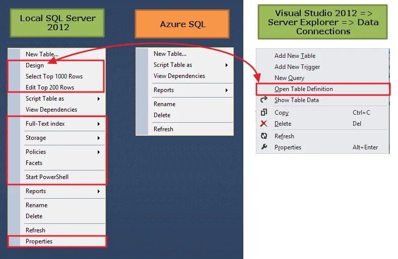Image resolution: width=398 pixels, height=259 pixels.
Task: Choose Refresh label in Visual Studio menu
Action: [284, 136]
